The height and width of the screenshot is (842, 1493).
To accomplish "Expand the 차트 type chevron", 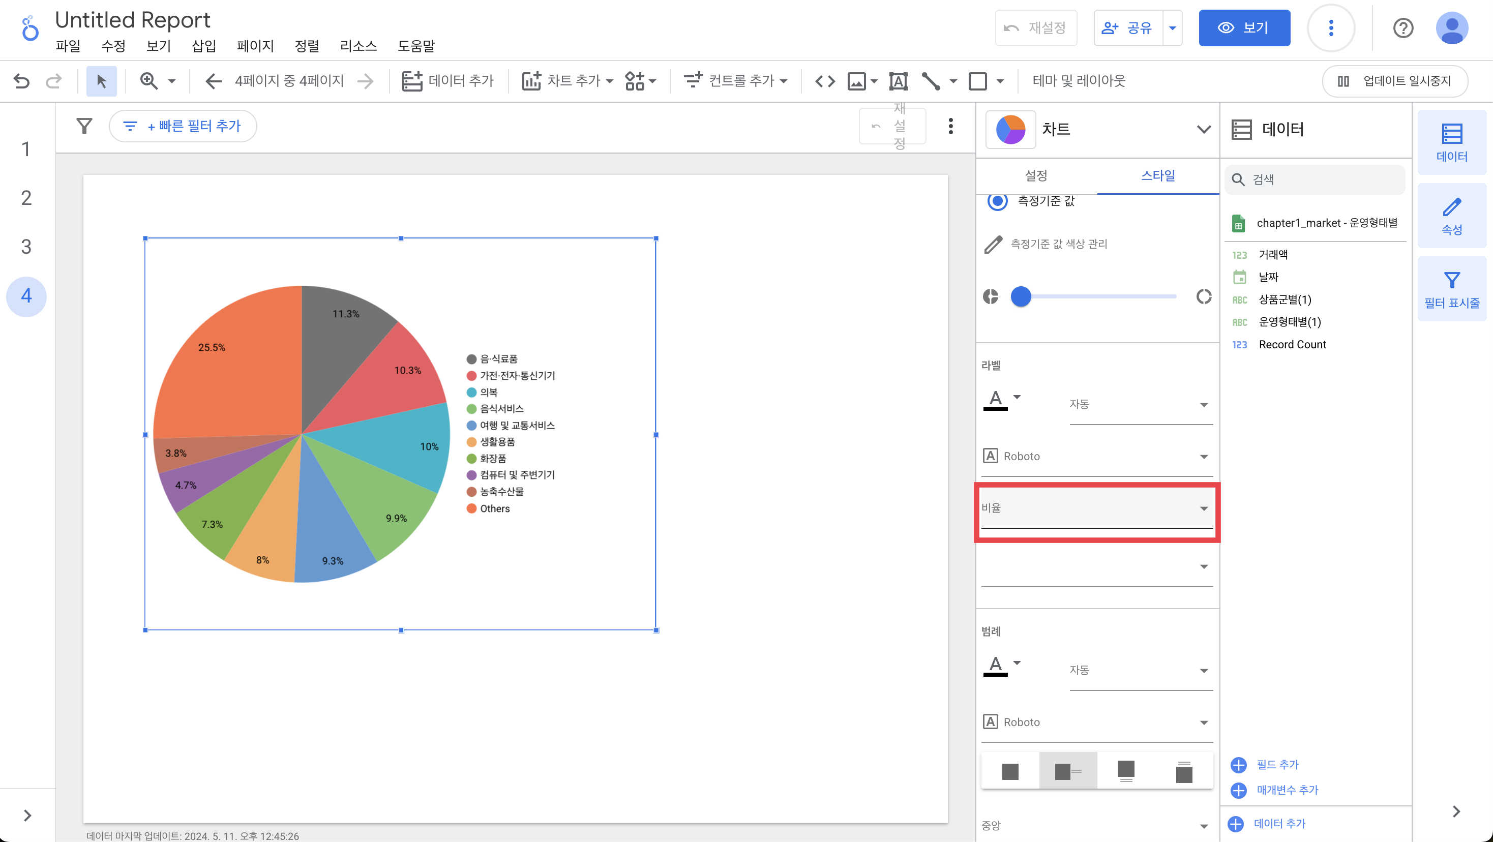I will point(1203,129).
